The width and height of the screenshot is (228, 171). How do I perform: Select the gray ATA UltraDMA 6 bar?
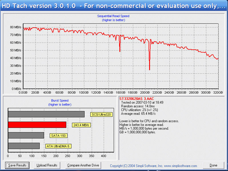coord(24,146)
